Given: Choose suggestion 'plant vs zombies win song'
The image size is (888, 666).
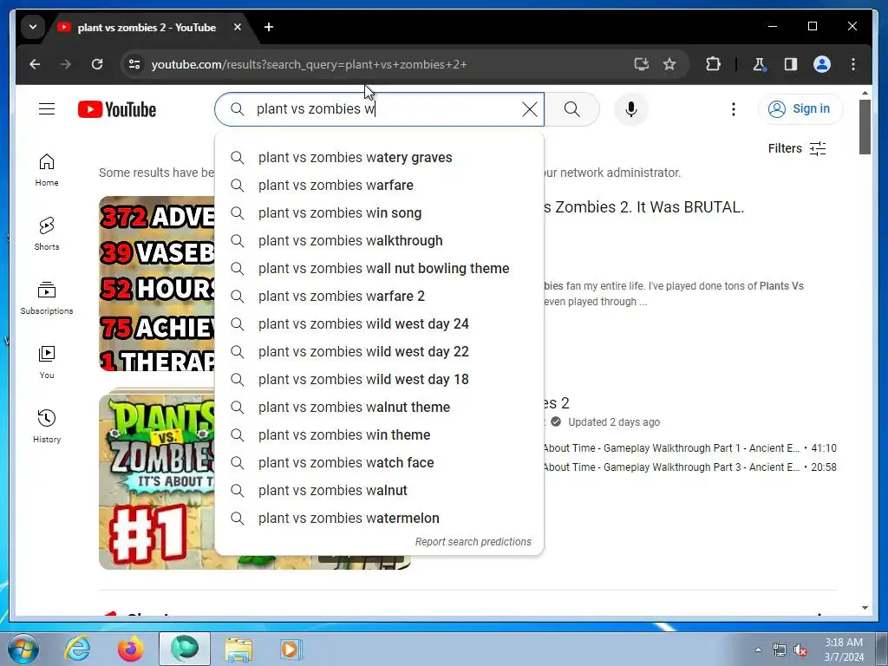Looking at the screenshot, I should pyautogui.click(x=379, y=213).
